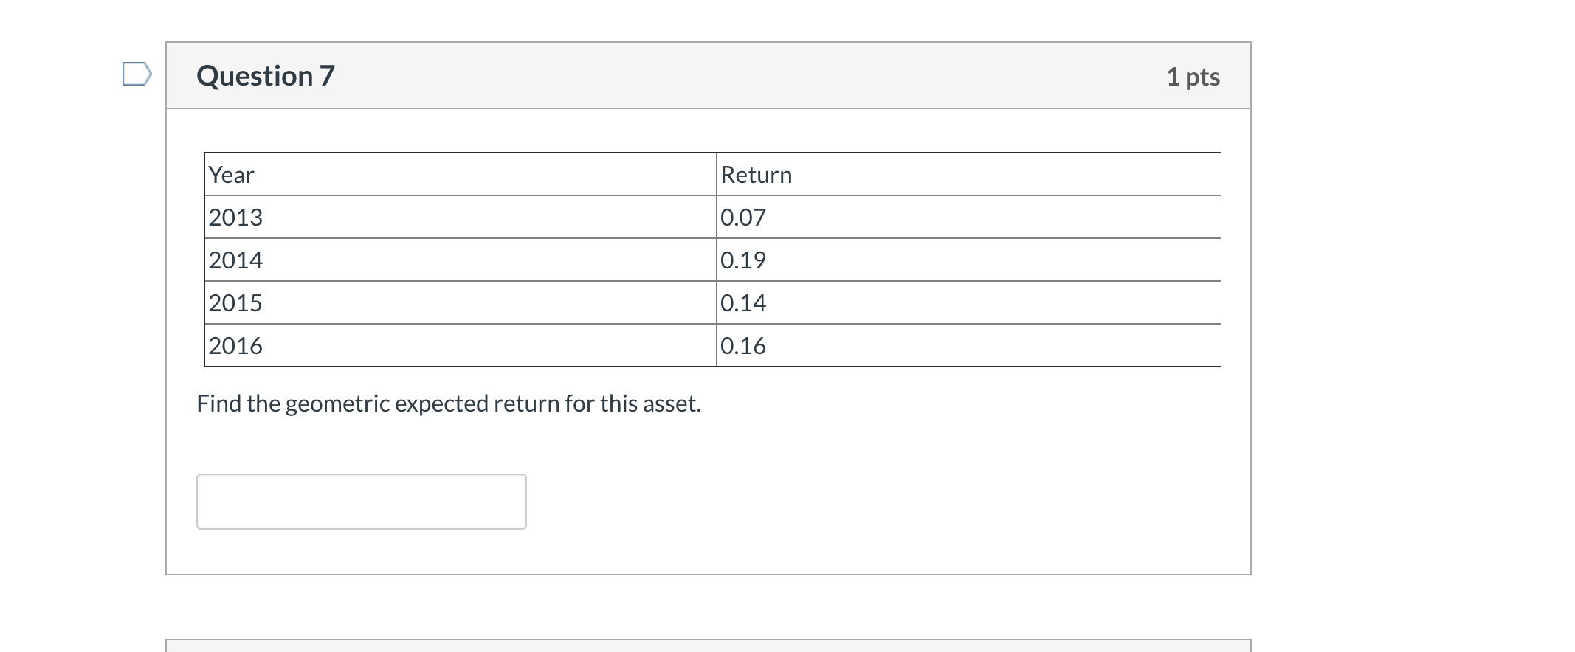Image resolution: width=1575 pixels, height=652 pixels.
Task: Click the Question 7 panel header bar
Action: [707, 74]
